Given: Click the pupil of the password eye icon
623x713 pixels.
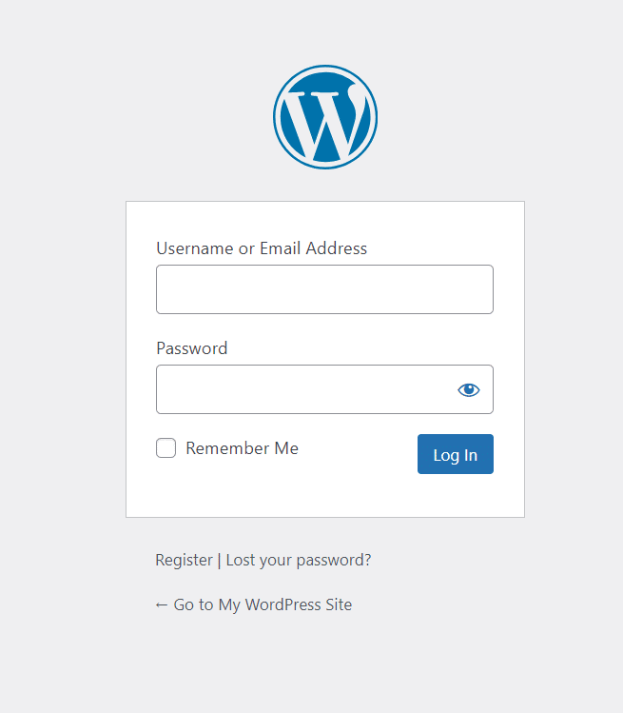Looking at the screenshot, I should (x=469, y=389).
